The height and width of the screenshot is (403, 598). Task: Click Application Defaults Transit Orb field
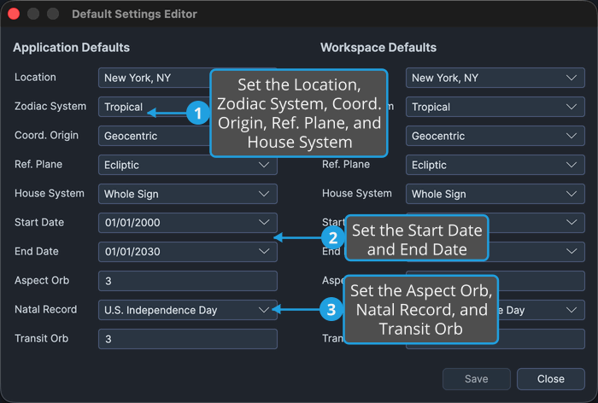[x=188, y=339]
